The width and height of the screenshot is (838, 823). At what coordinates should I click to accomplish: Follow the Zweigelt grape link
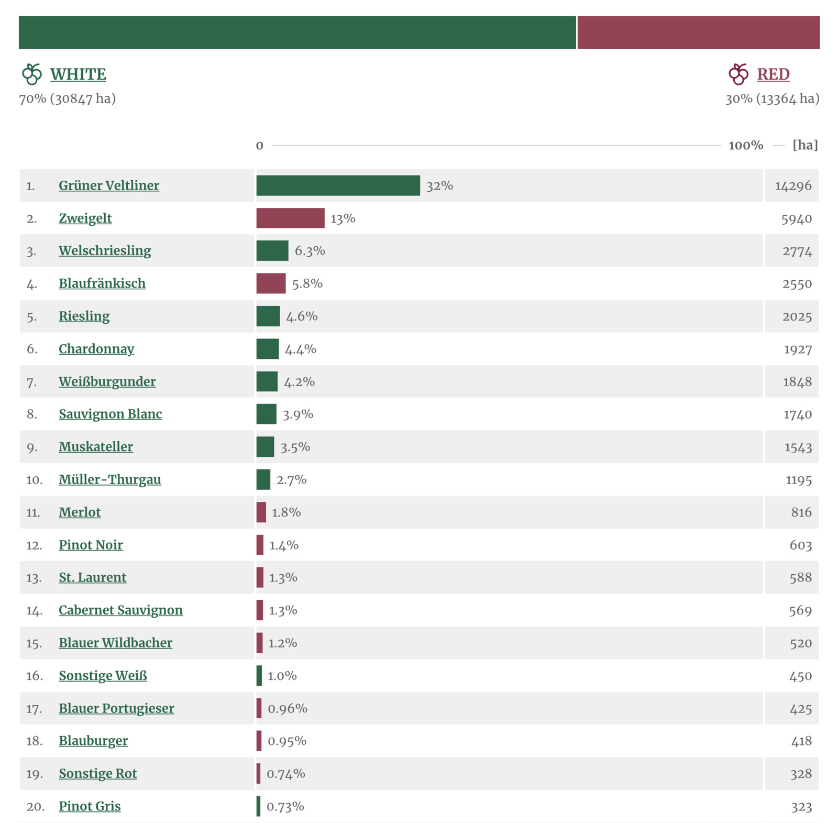point(85,218)
